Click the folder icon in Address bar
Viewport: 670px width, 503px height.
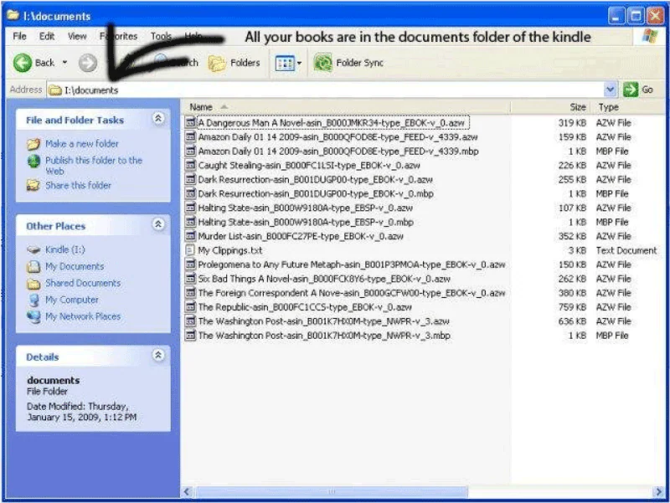pyautogui.click(x=55, y=90)
